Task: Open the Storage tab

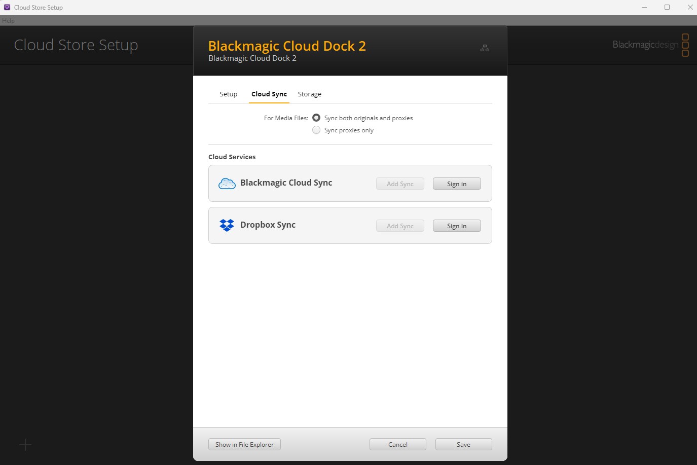Action: 309,94
